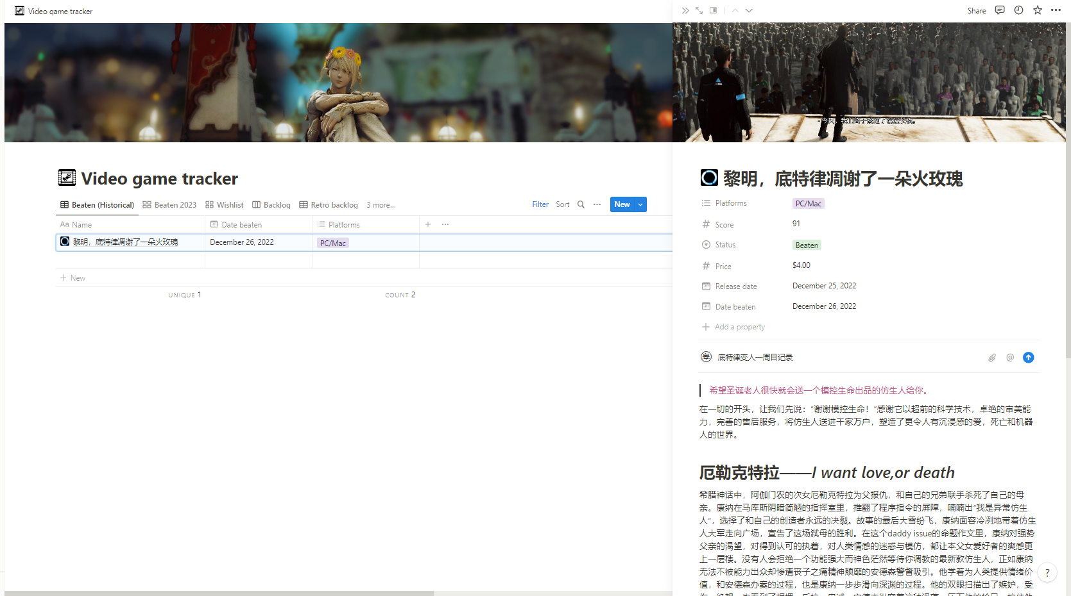Attach a file to the comment
Screen dimensions: 1071x596
tap(992, 358)
